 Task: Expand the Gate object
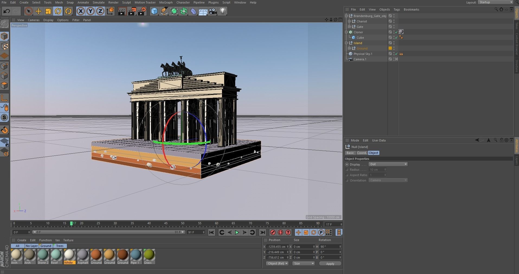tap(349, 27)
